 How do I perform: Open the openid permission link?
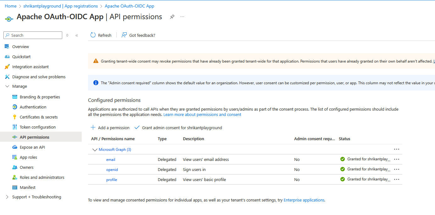tap(112, 170)
